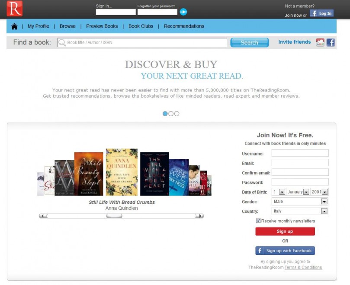
Task: Select the dark Richelle Mead book cover
Action: (64, 178)
